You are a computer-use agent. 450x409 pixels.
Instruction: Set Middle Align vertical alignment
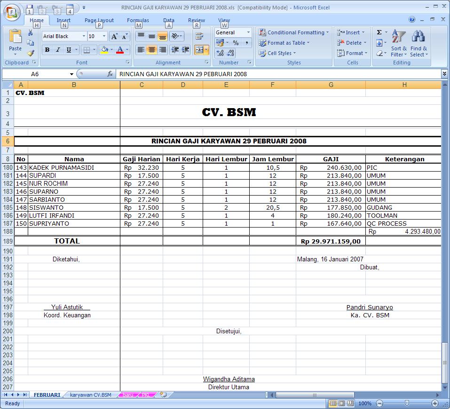click(x=152, y=36)
